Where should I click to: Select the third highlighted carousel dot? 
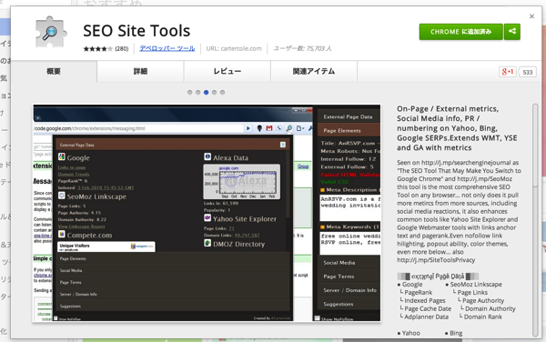(x=207, y=92)
